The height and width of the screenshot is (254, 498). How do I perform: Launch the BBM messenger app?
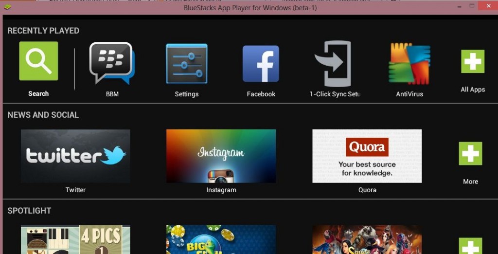112,63
